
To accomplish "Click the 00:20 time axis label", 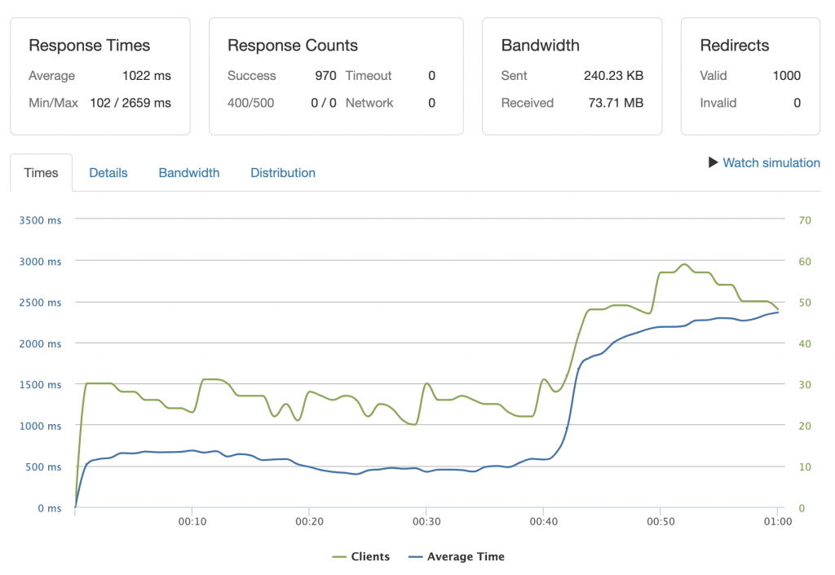I will pos(309,522).
